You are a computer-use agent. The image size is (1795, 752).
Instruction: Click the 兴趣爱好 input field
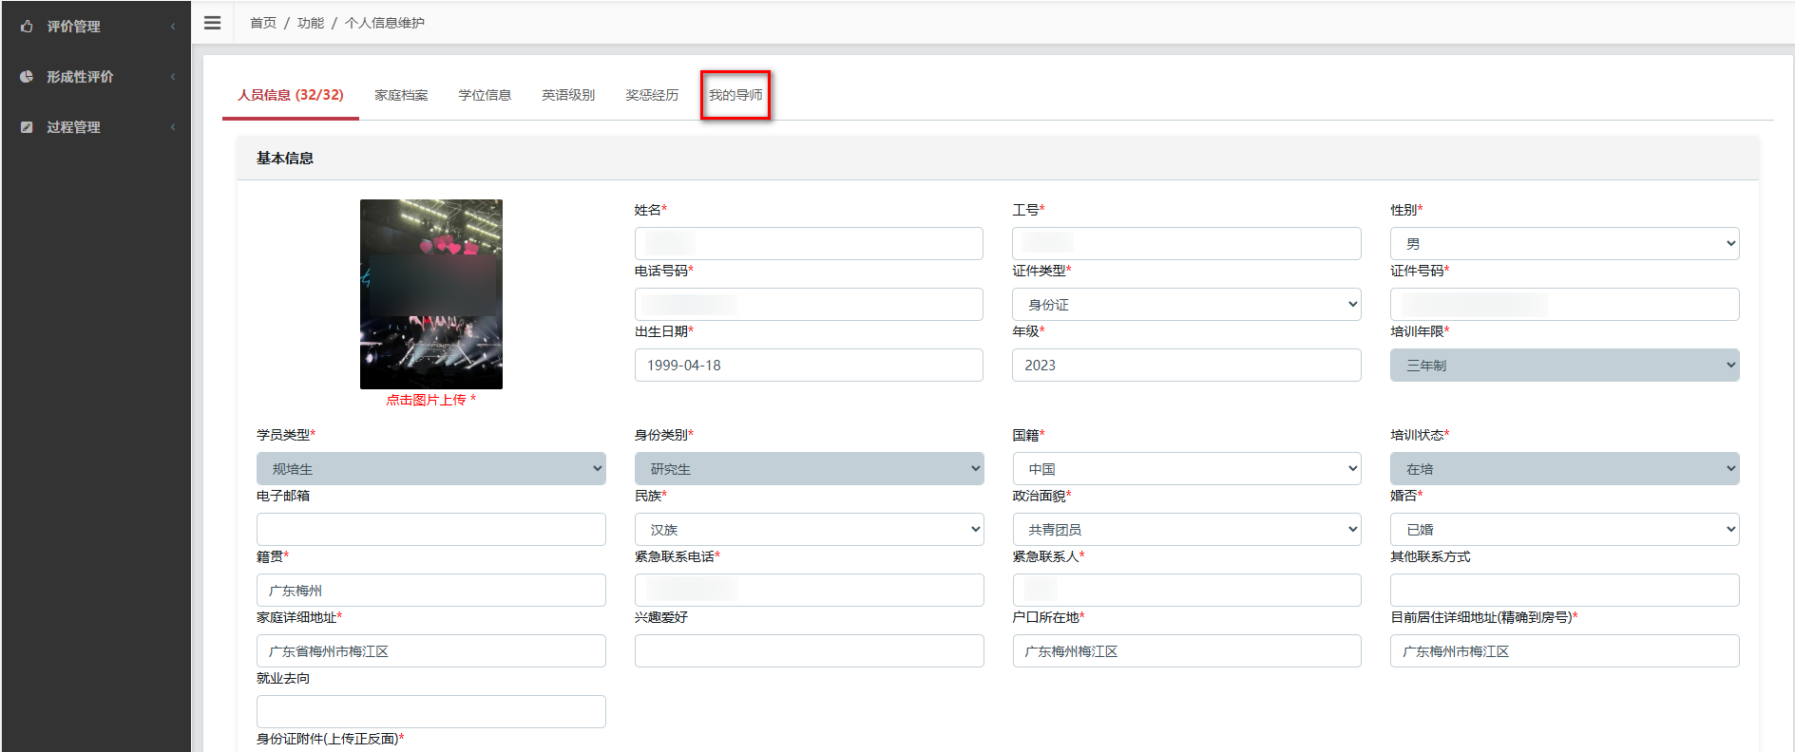809,650
